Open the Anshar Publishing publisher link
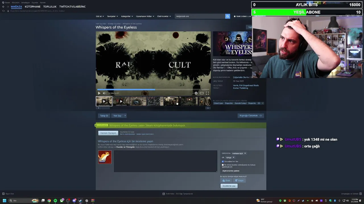The image size is (364, 204). click(241, 88)
